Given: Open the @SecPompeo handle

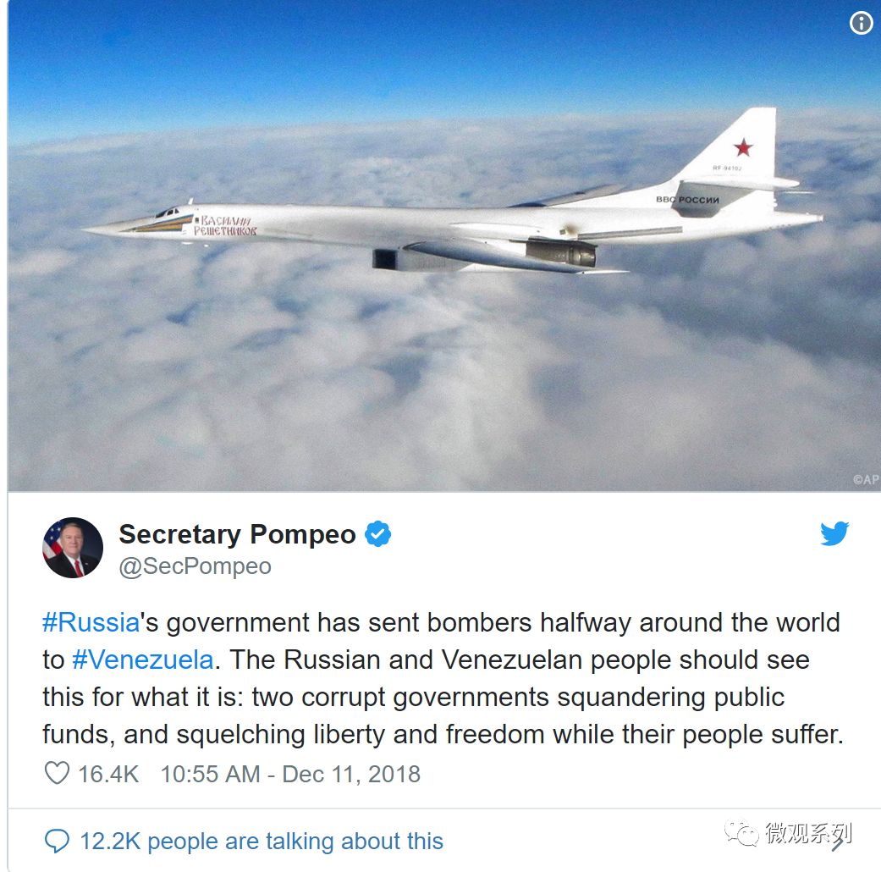Looking at the screenshot, I should click(195, 566).
